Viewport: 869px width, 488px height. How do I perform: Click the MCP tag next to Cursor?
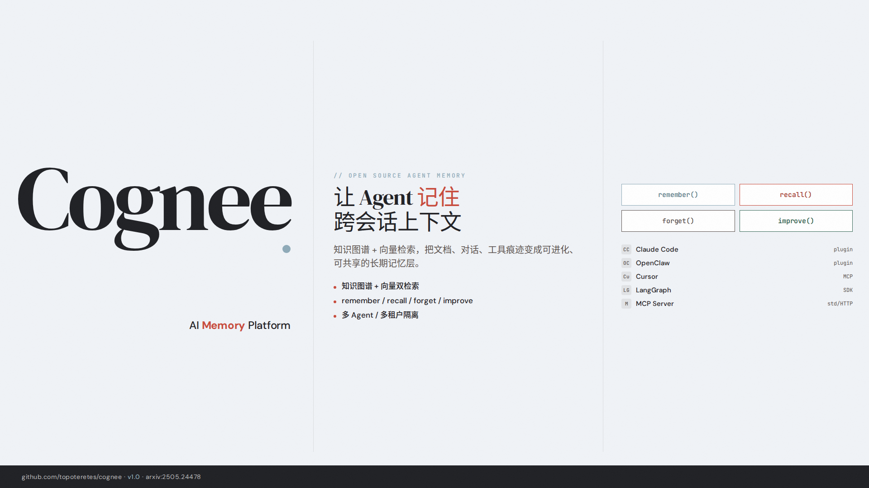[848, 277]
